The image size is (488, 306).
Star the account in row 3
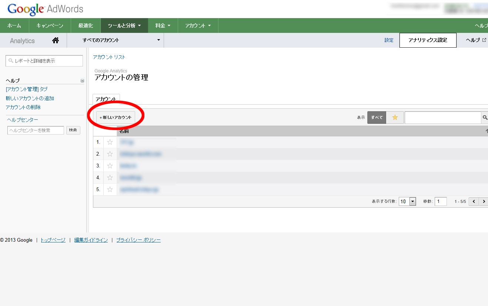[x=110, y=166]
